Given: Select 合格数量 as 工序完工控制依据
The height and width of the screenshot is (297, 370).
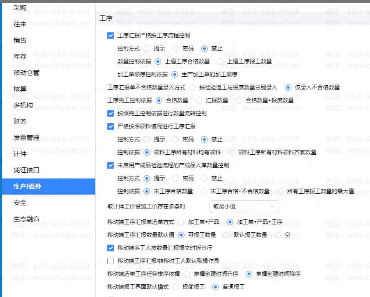Looking at the screenshot, I should coord(159,101).
